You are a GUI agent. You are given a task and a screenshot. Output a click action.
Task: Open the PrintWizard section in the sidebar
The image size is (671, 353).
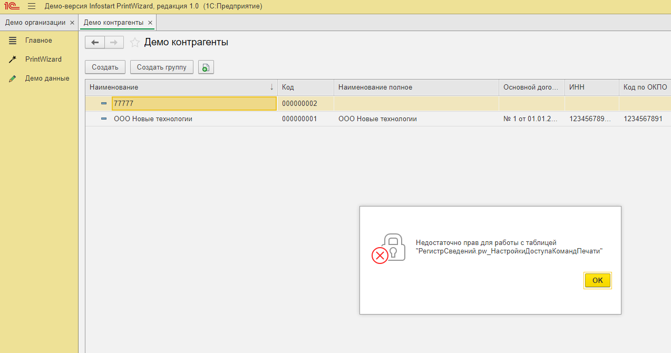coord(43,59)
